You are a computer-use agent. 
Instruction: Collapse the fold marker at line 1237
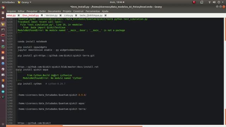[17, 70]
